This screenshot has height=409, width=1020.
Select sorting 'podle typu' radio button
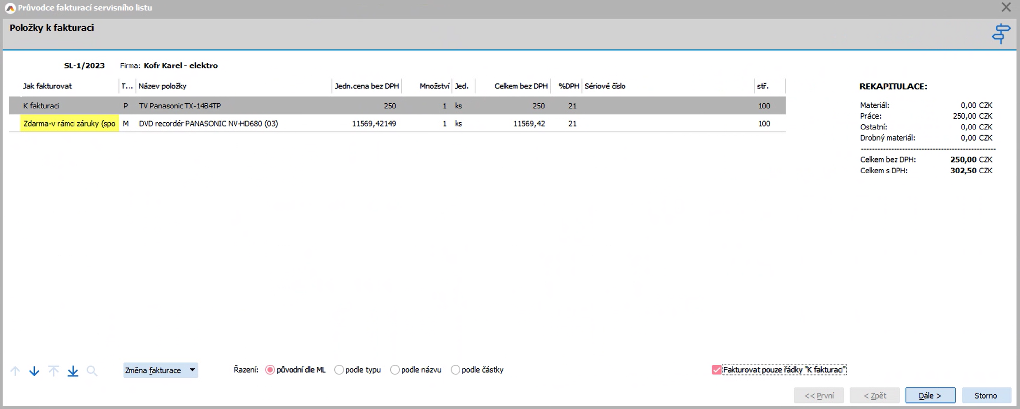coord(339,369)
